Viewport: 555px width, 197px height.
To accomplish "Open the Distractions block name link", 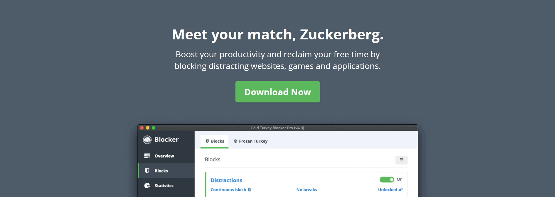I will pyautogui.click(x=226, y=180).
